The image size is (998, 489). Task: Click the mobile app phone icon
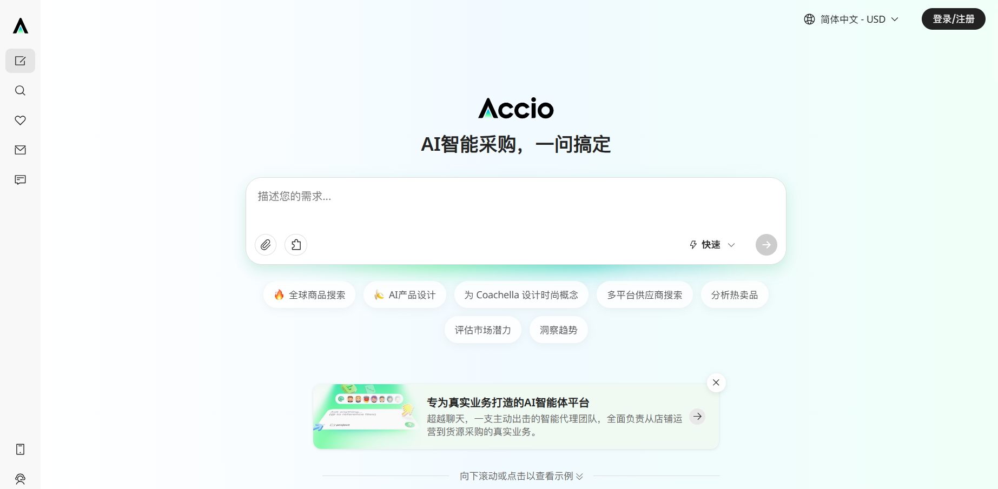(x=20, y=449)
